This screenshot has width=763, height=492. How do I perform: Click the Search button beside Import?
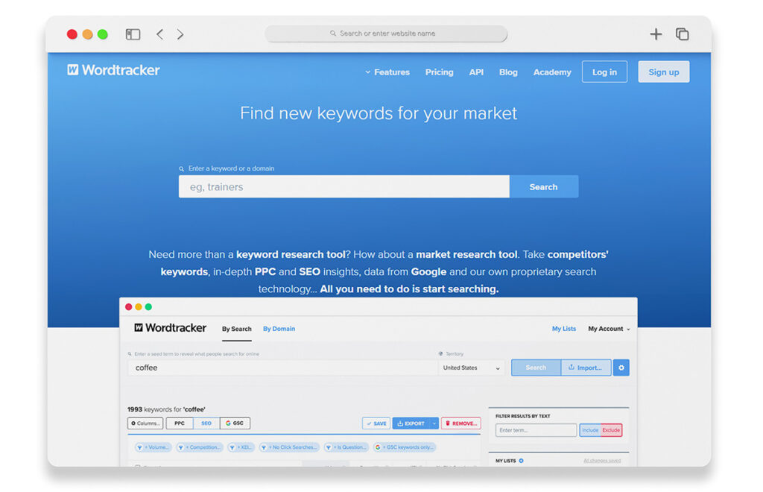(x=536, y=368)
